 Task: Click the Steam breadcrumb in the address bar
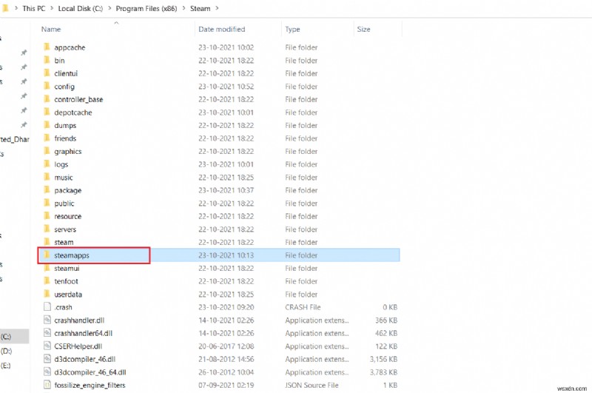coord(200,8)
